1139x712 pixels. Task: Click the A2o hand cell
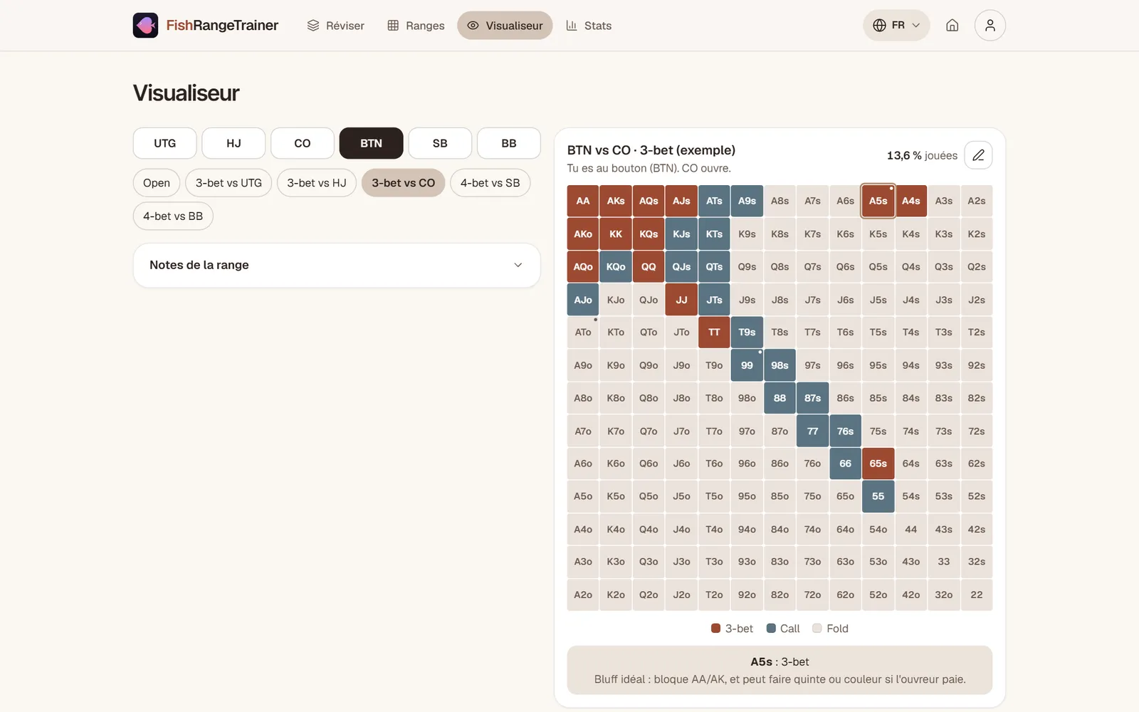(x=583, y=595)
